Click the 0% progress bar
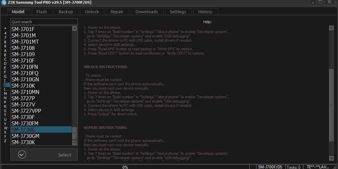338x169 pixels. click(125, 167)
